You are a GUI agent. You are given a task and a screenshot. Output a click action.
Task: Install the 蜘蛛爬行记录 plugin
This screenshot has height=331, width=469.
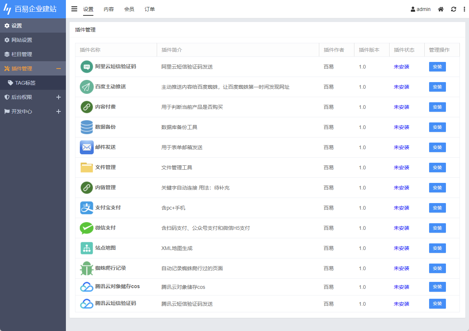pos(438,268)
